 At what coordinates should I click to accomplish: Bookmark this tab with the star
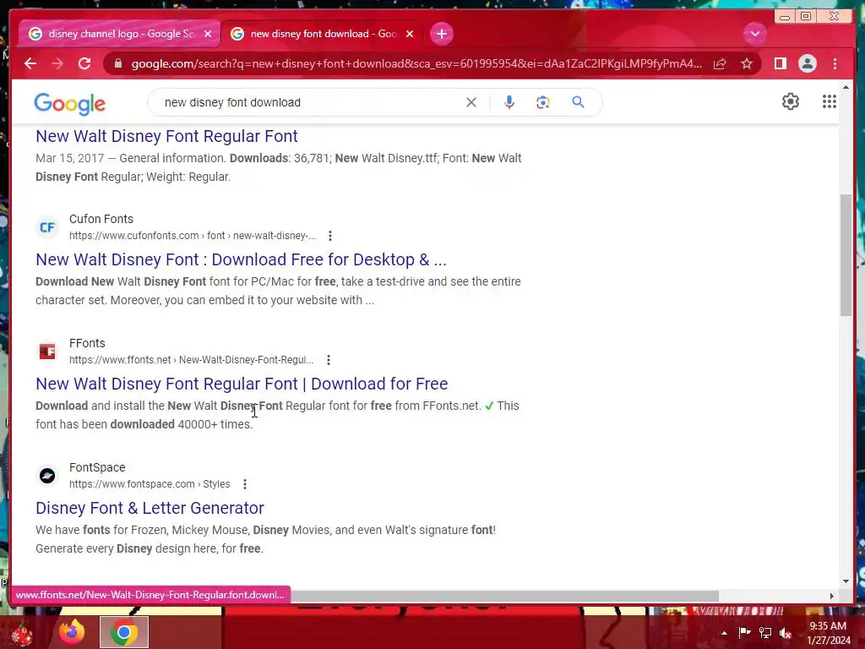pyautogui.click(x=747, y=64)
